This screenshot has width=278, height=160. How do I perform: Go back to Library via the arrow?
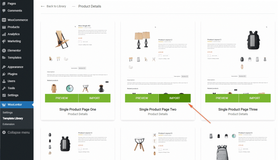tap(53, 6)
